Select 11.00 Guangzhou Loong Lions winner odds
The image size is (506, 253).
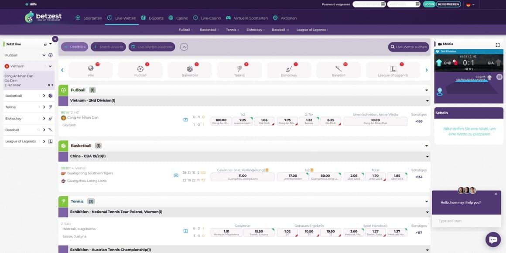pyautogui.click(x=243, y=177)
